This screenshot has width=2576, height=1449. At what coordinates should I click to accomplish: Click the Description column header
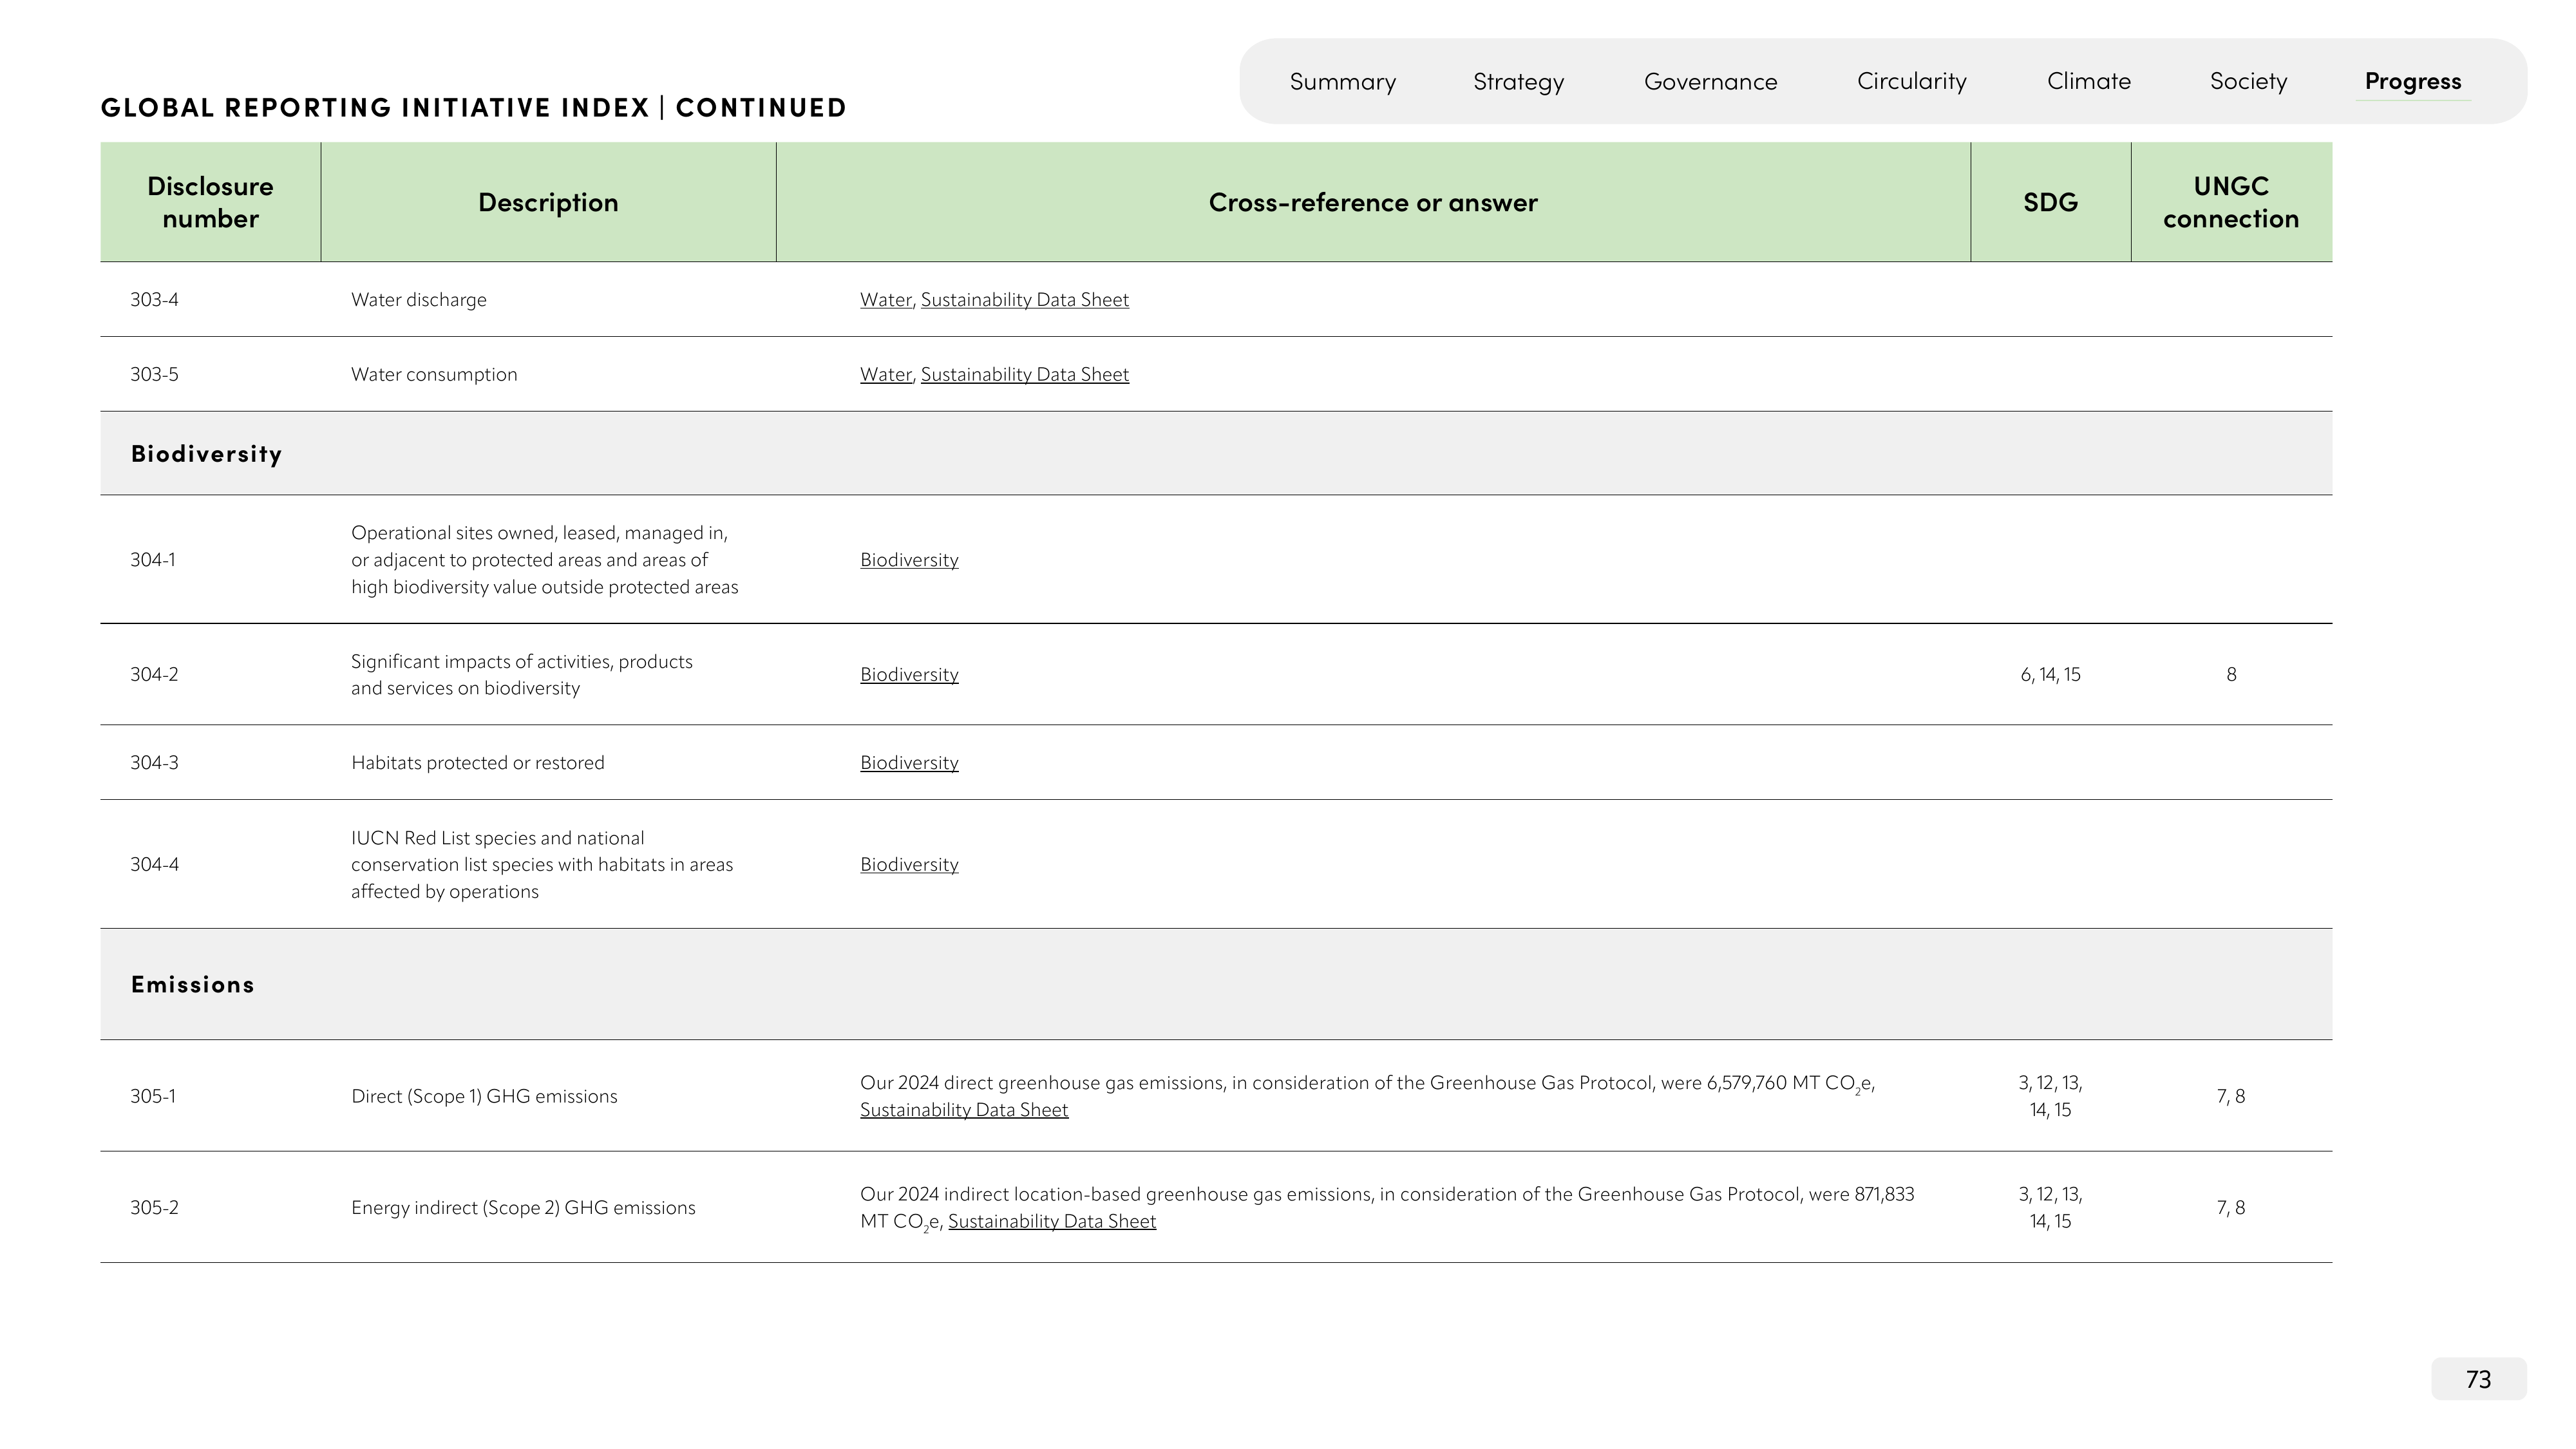click(548, 202)
